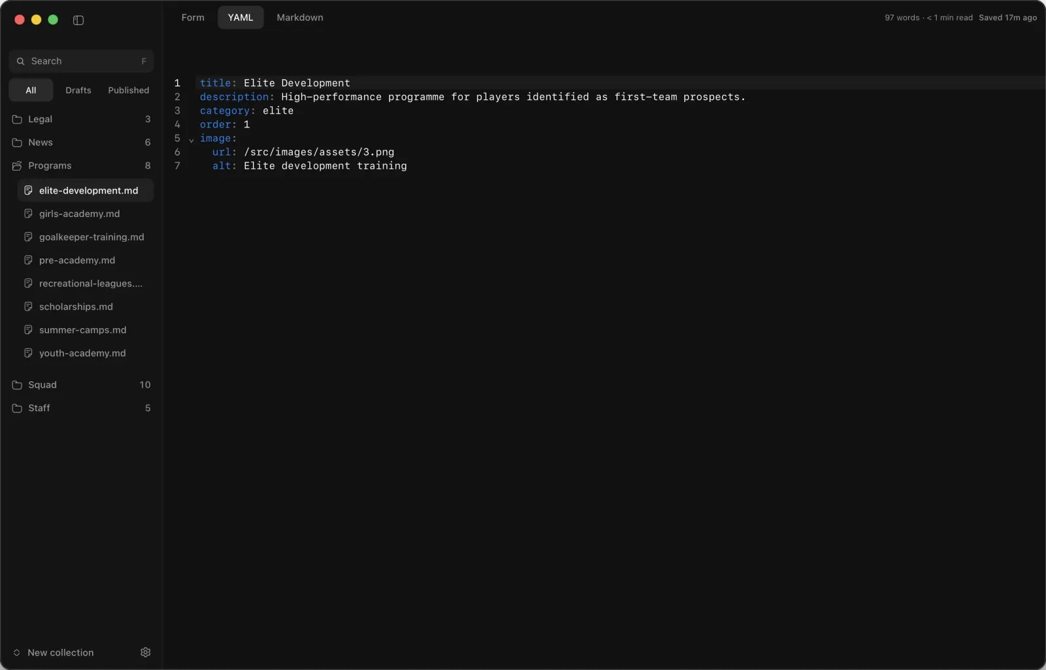
Task: Collapse the Programs collection
Action: coord(81,165)
